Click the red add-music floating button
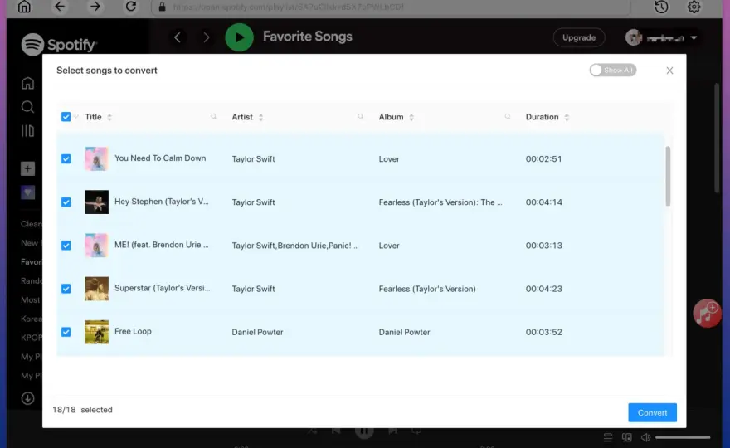The width and height of the screenshot is (730, 448). 707,313
